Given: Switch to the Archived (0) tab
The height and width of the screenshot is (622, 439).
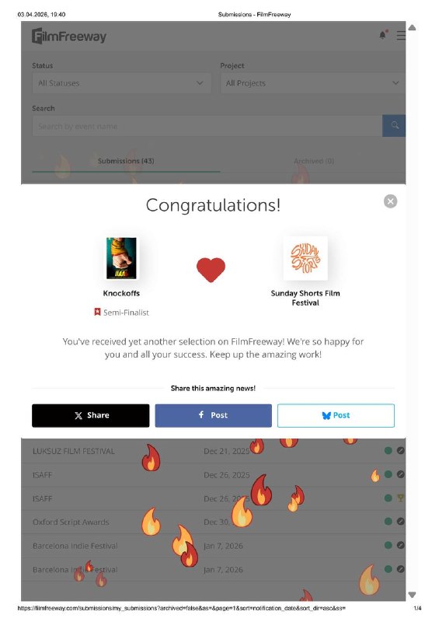Looking at the screenshot, I should pos(313,161).
